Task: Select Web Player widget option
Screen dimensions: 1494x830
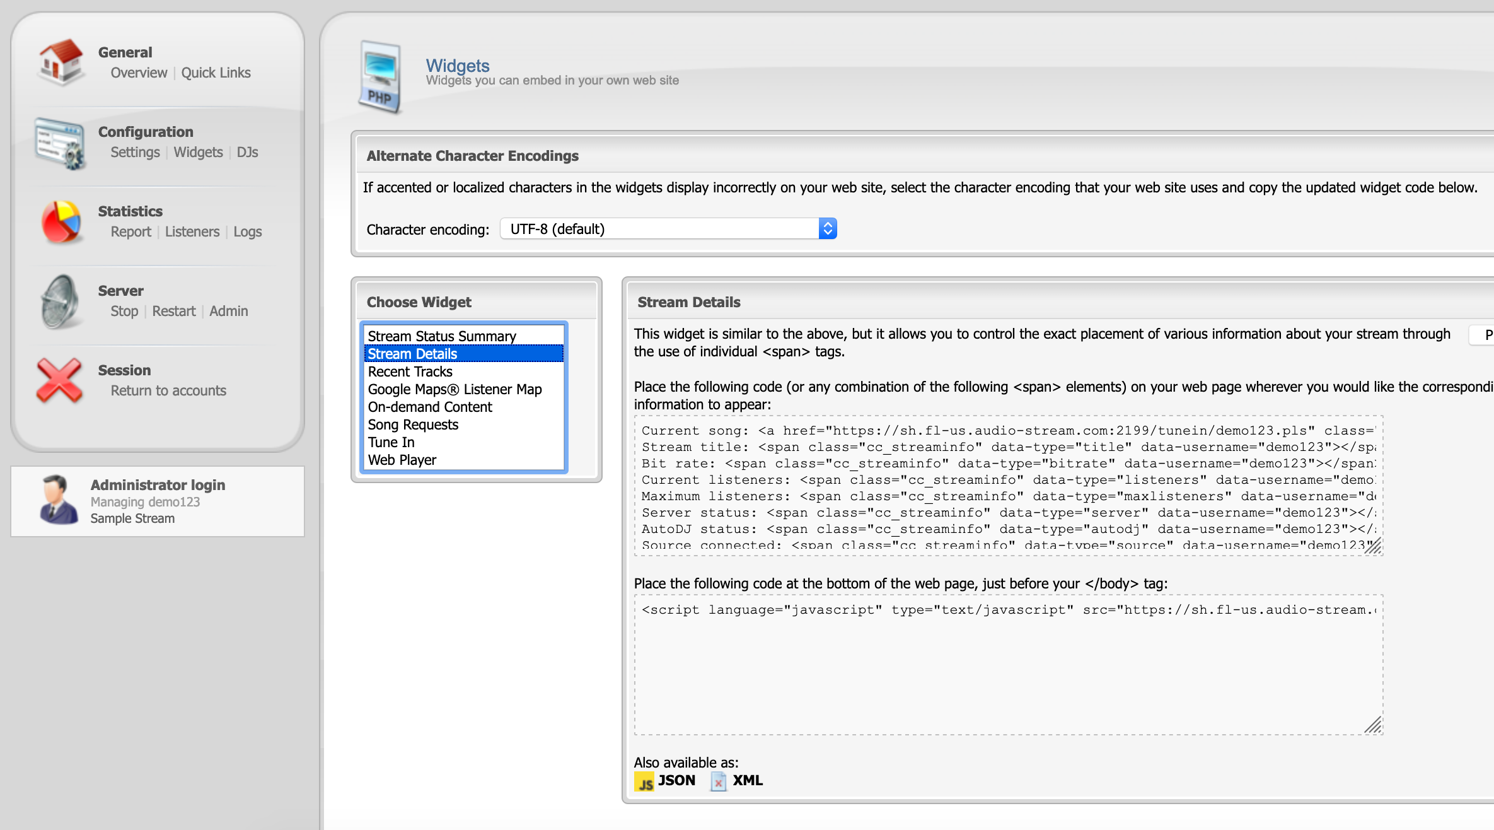Action: click(402, 460)
